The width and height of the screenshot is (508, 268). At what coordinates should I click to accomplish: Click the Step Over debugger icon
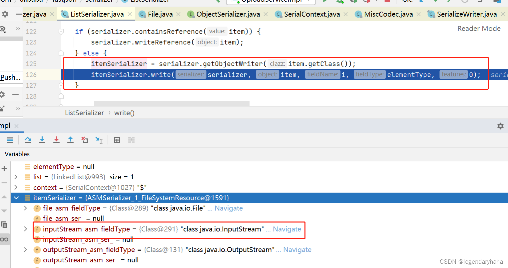tap(28, 140)
